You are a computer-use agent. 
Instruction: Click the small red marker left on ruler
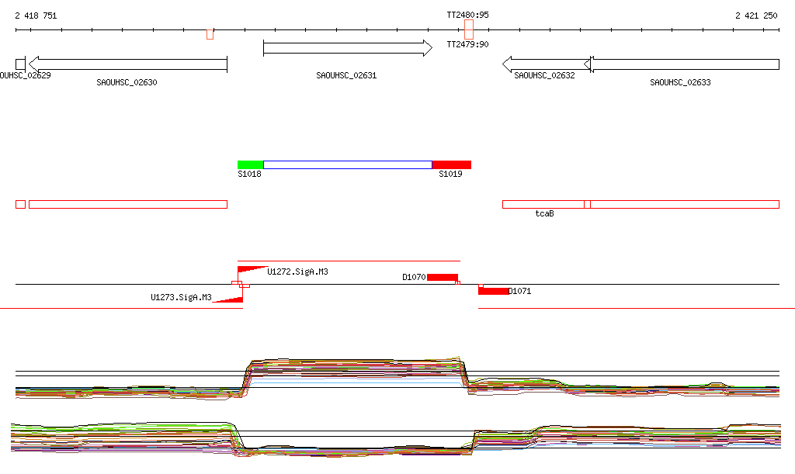click(x=210, y=34)
